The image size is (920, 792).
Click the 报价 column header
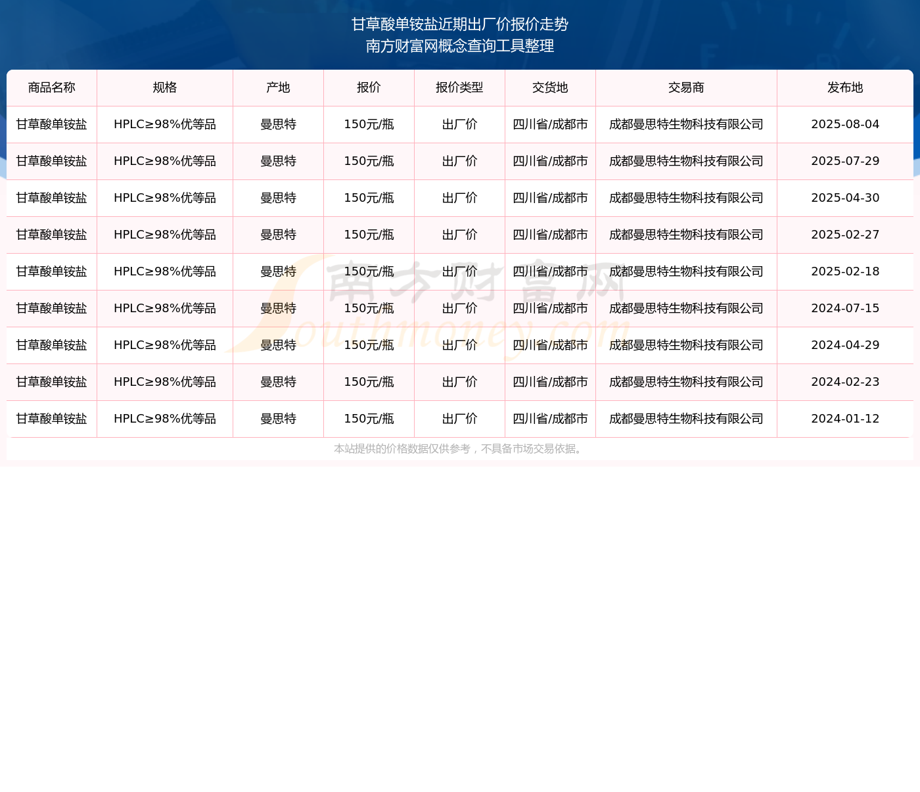point(369,87)
